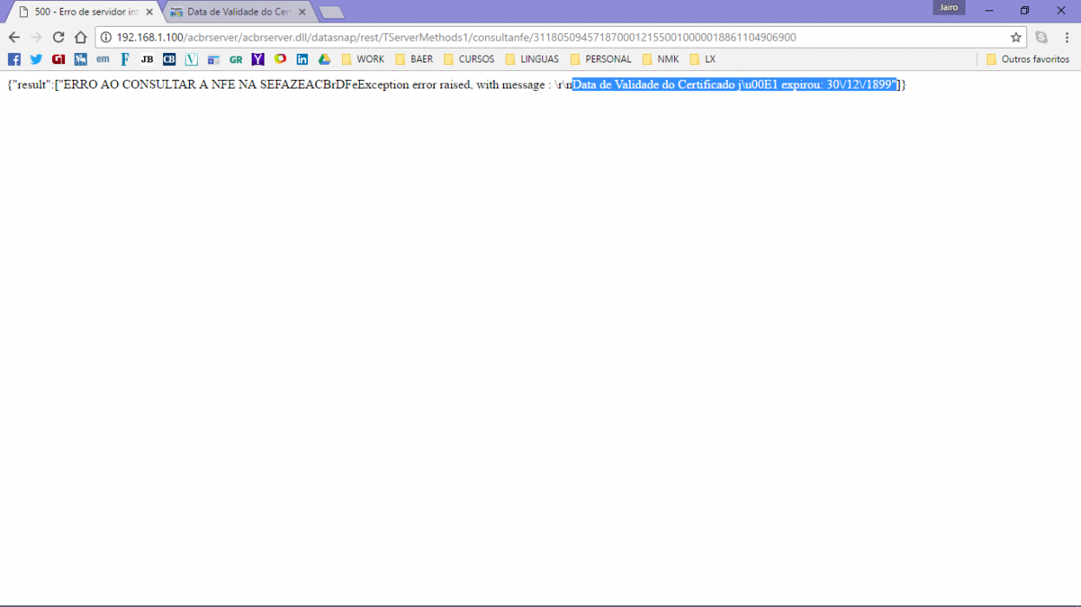Open the LinkedIn bookmark
Viewport: 1081px width, 607px height.
tap(302, 59)
